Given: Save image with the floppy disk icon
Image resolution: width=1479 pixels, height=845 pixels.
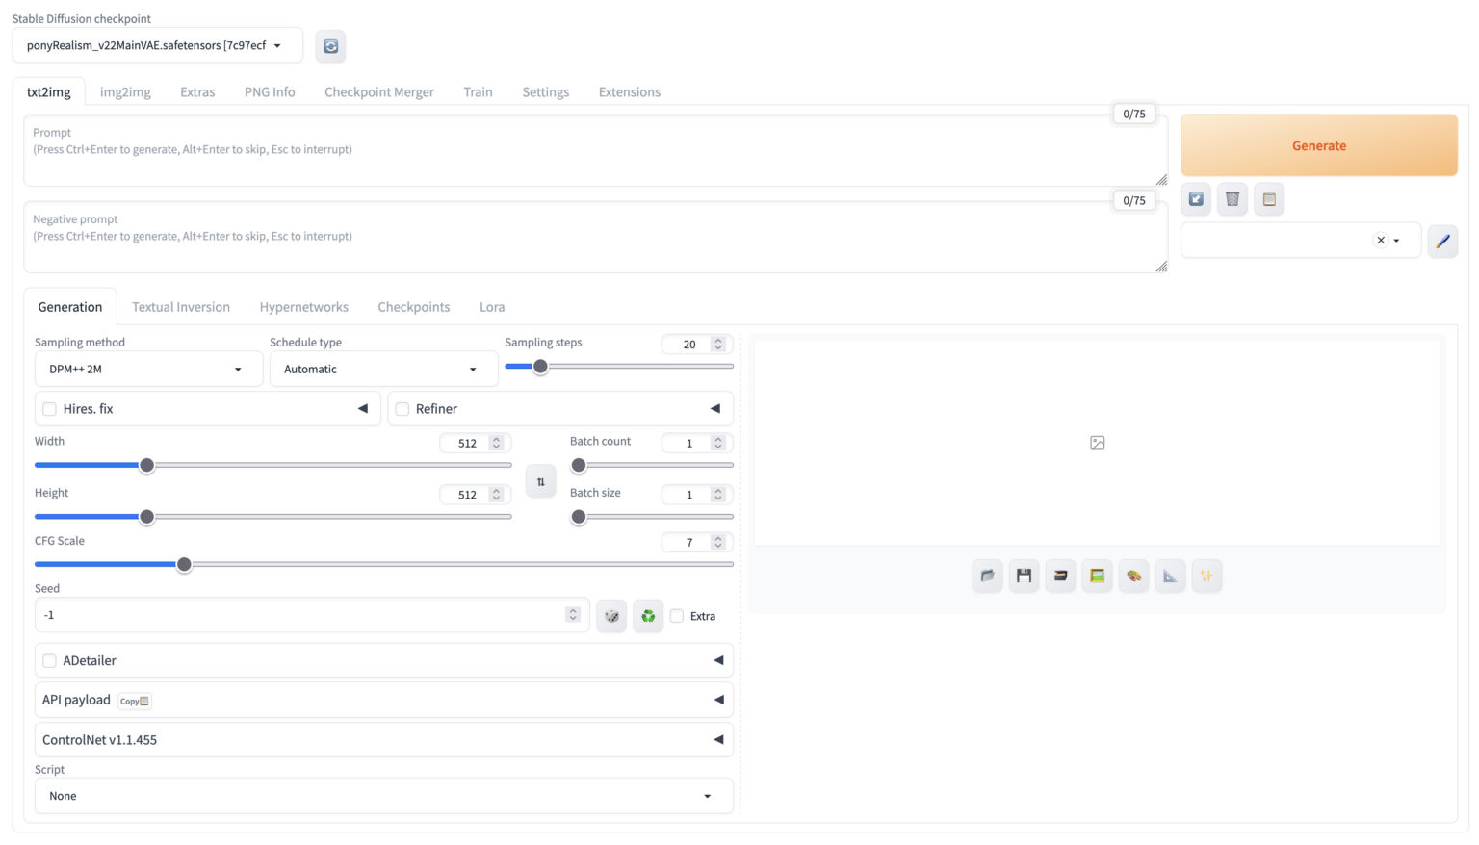Looking at the screenshot, I should pos(1024,576).
